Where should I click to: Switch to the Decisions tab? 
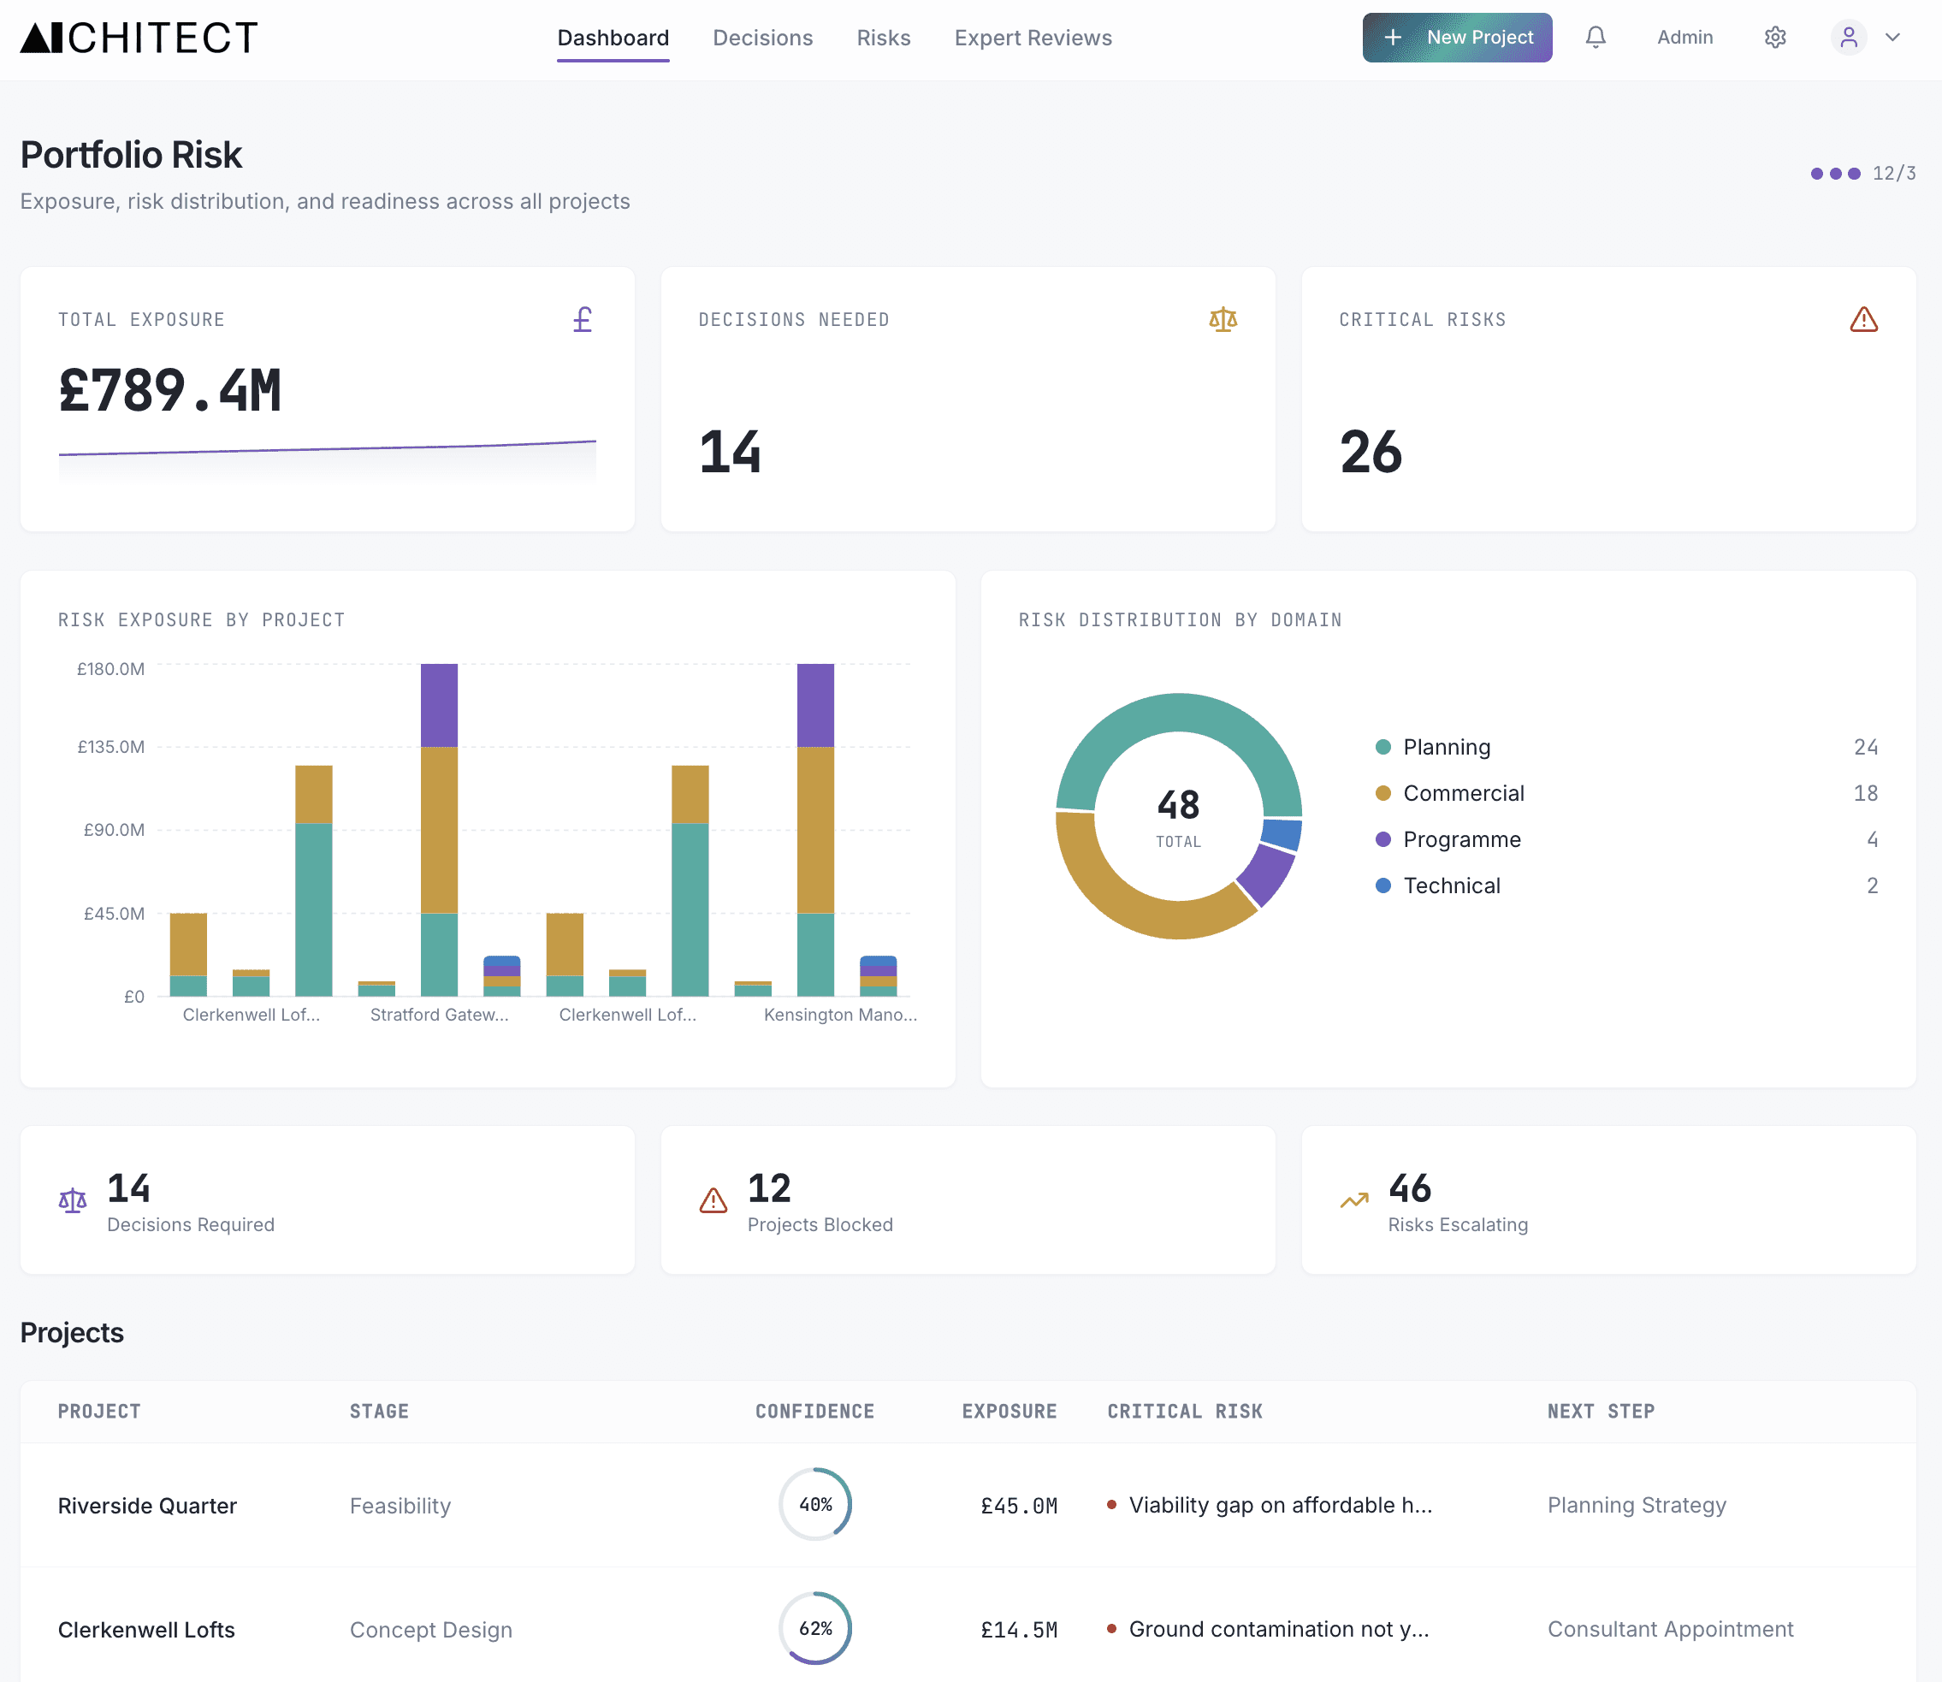762,38
